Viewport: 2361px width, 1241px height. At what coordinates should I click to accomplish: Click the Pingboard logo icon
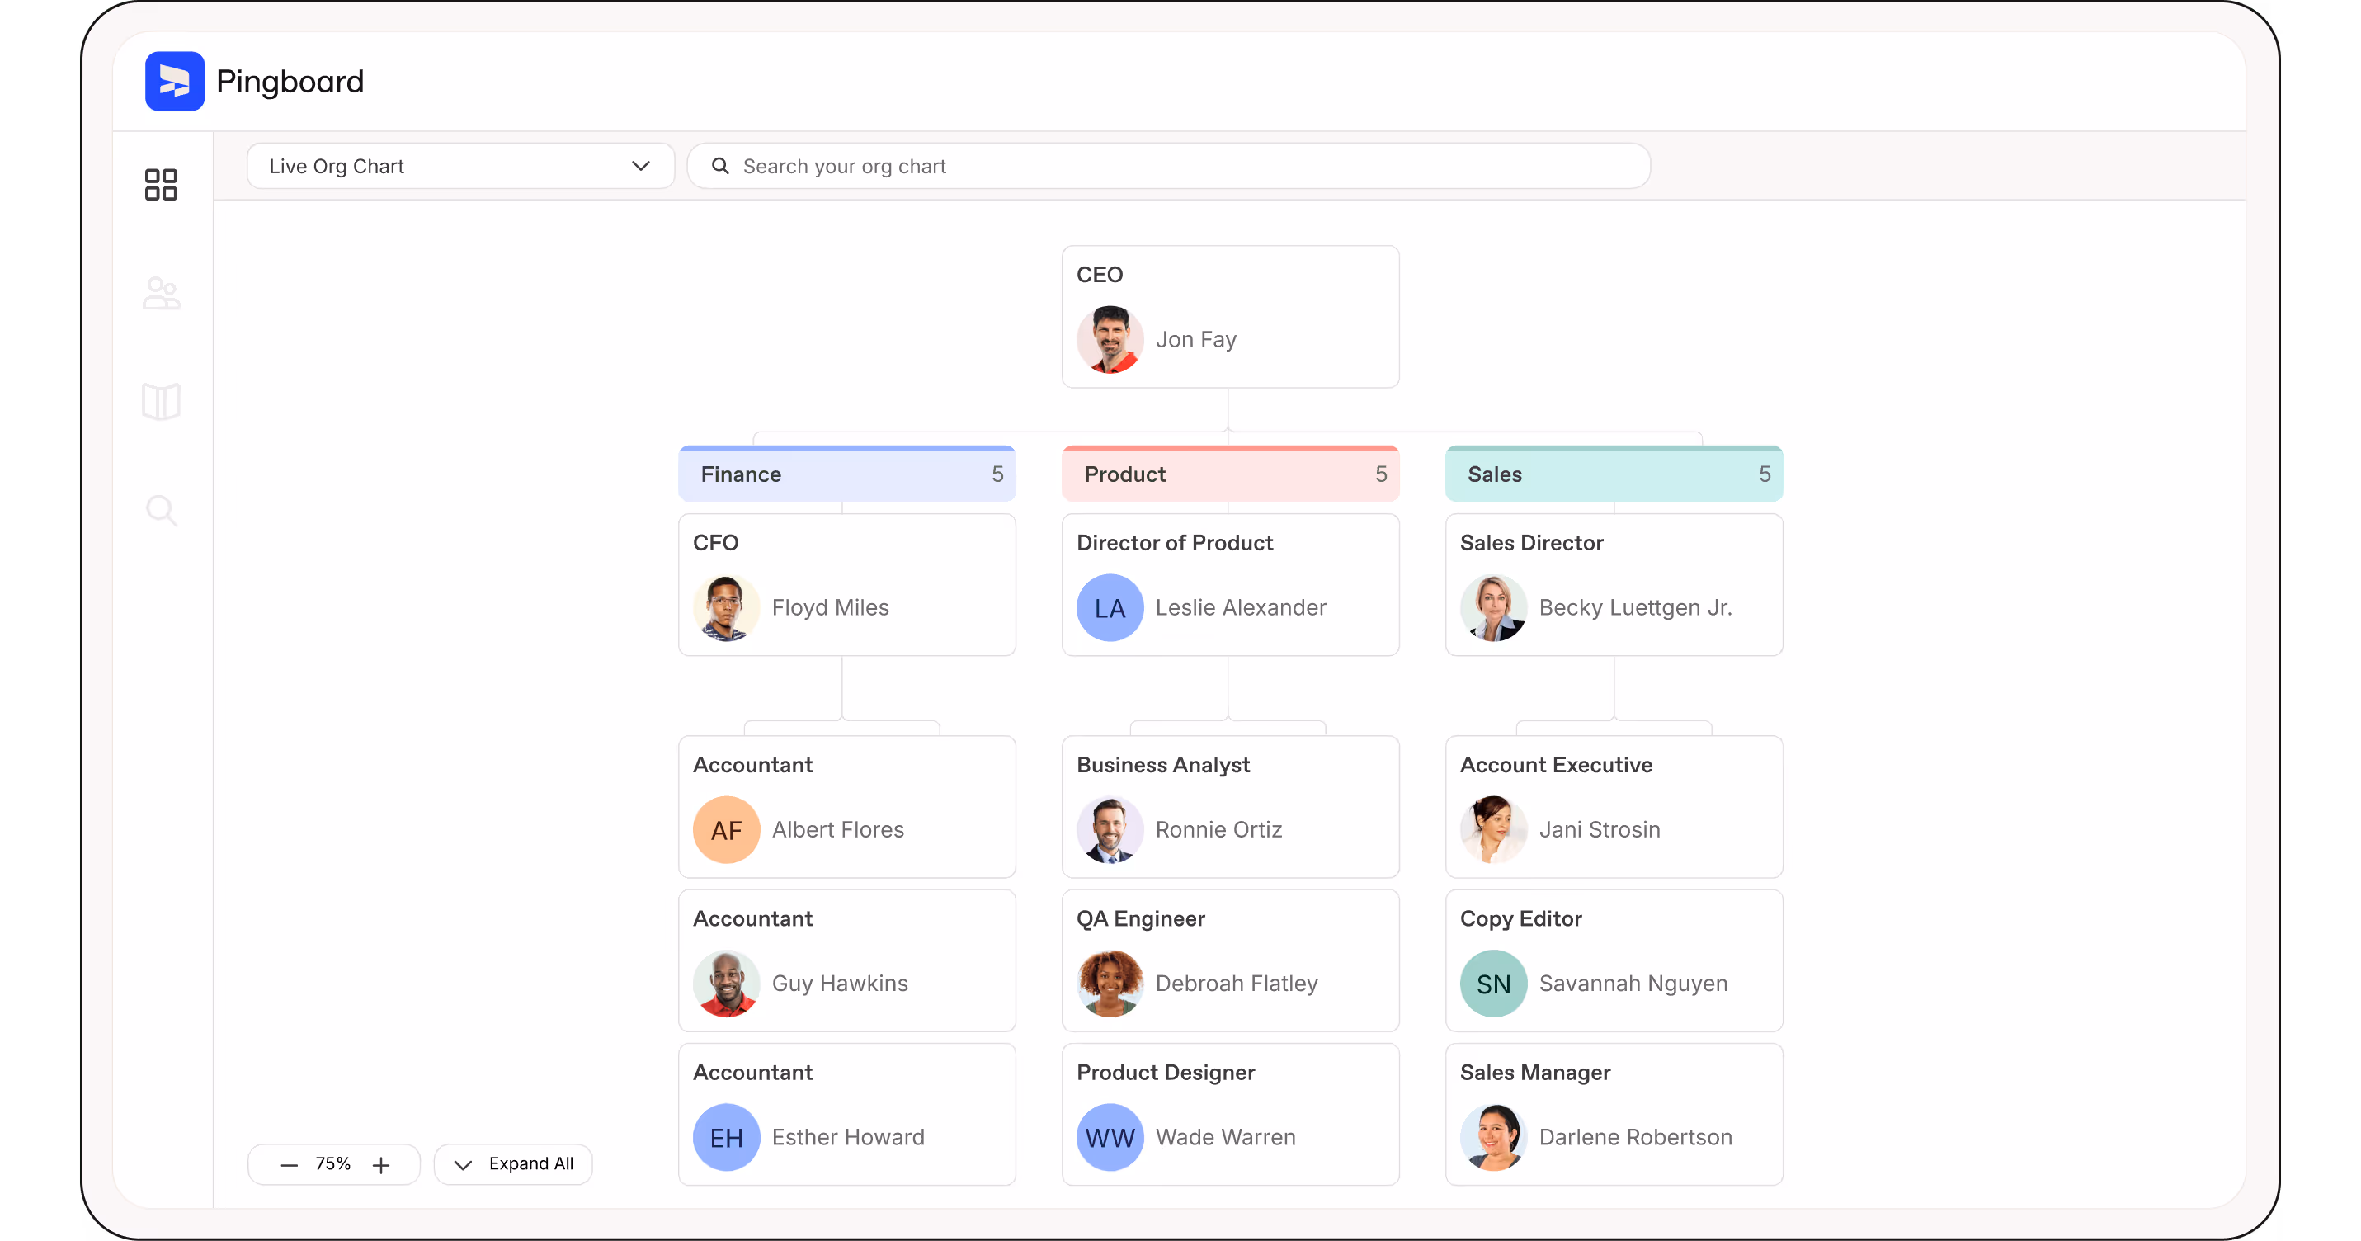(x=174, y=81)
